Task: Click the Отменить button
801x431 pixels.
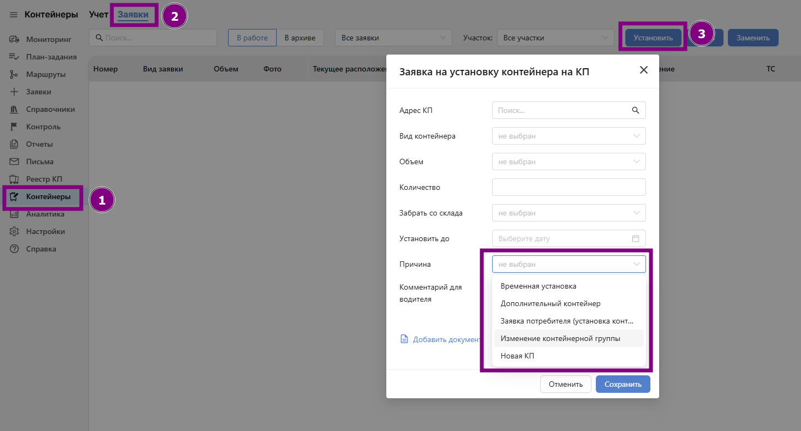Action: pos(565,384)
